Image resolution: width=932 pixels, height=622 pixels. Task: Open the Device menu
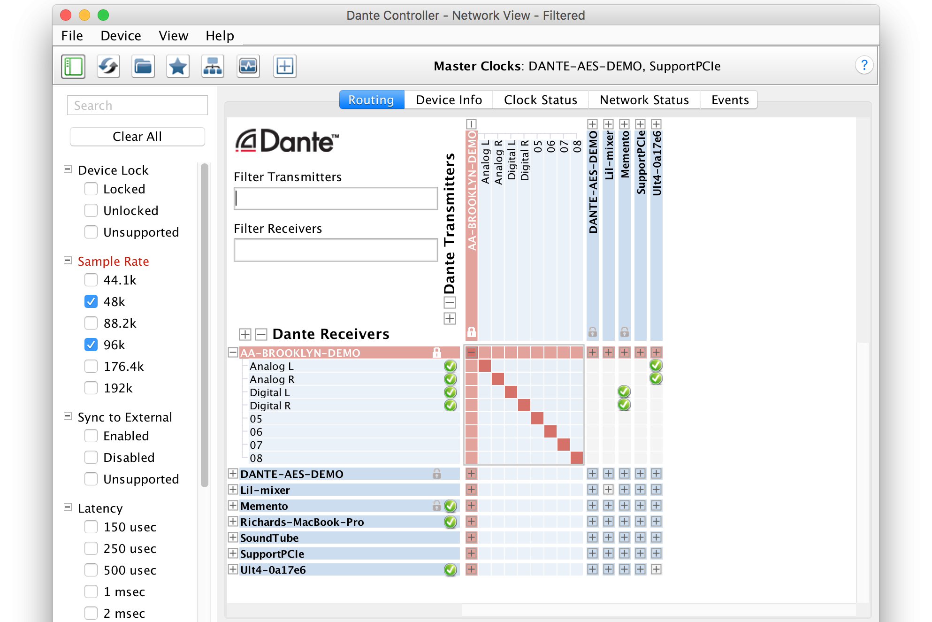point(121,36)
